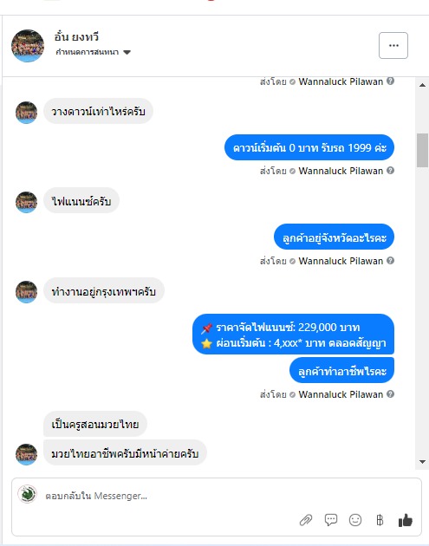
Task: Expand the กำหนดการสนทนา dropdown arrow
Action: tap(127, 53)
